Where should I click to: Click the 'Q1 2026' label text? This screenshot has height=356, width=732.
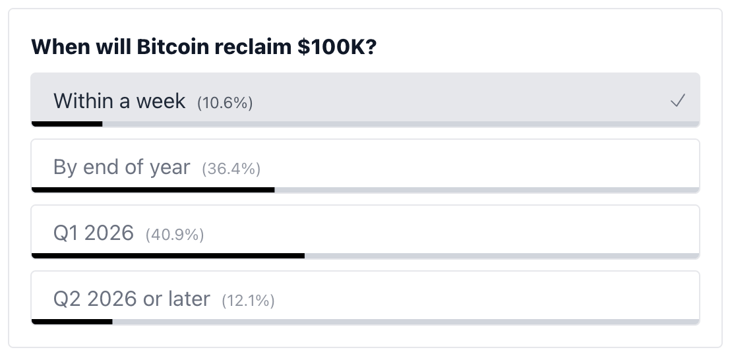(x=94, y=233)
